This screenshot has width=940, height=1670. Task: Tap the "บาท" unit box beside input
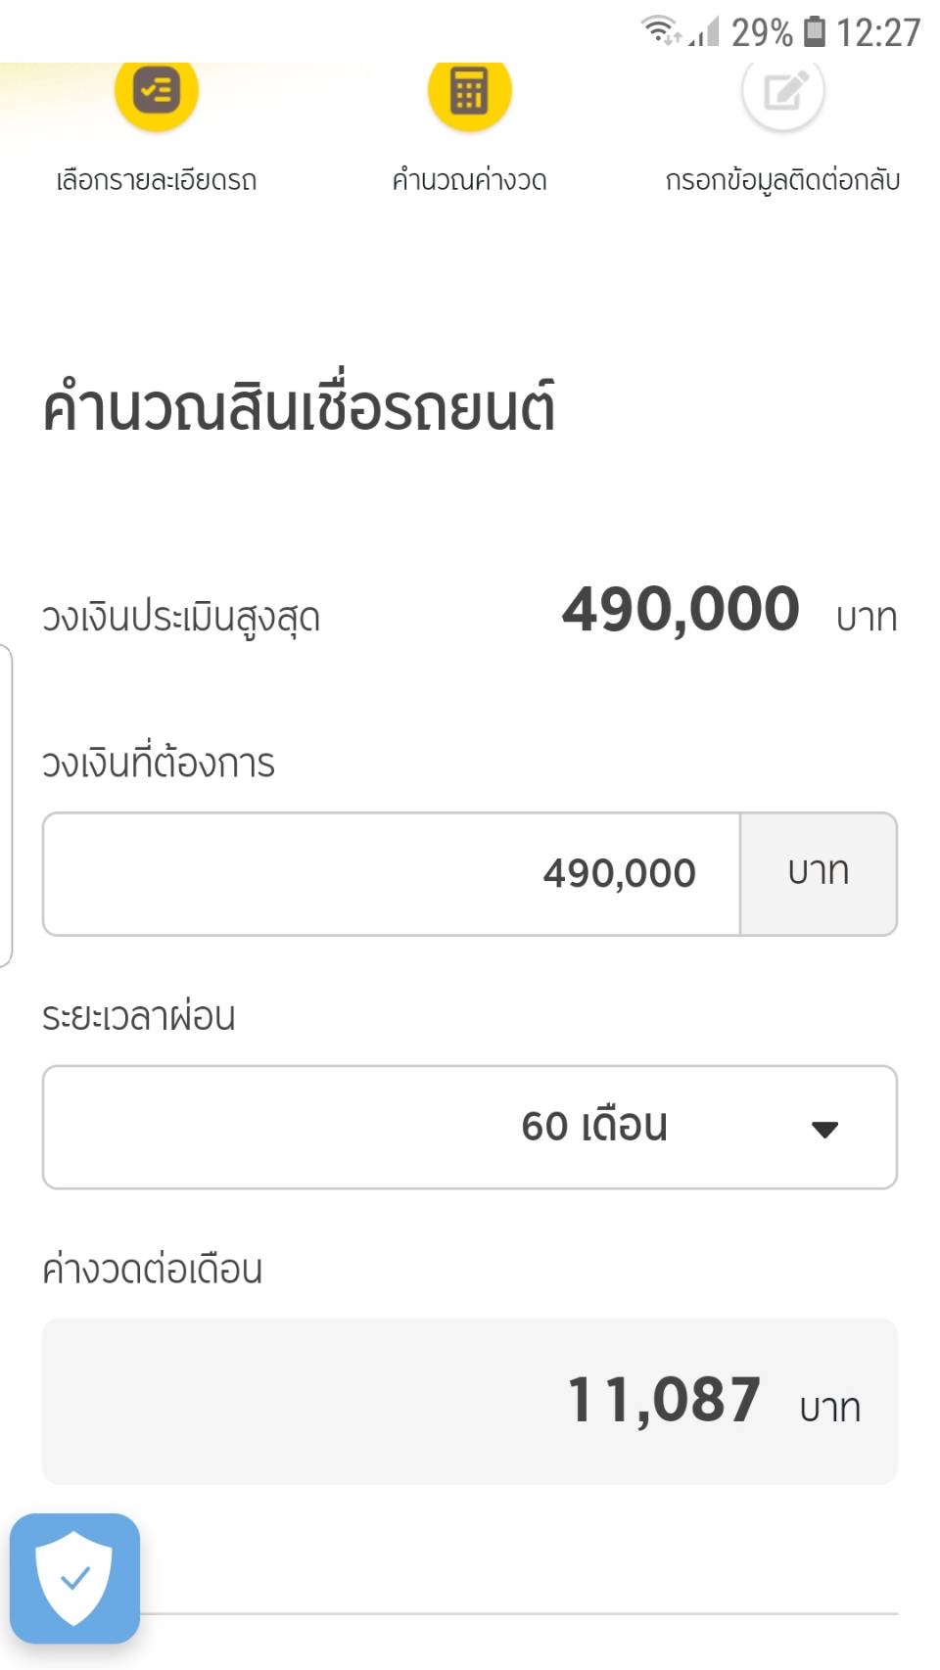click(819, 873)
